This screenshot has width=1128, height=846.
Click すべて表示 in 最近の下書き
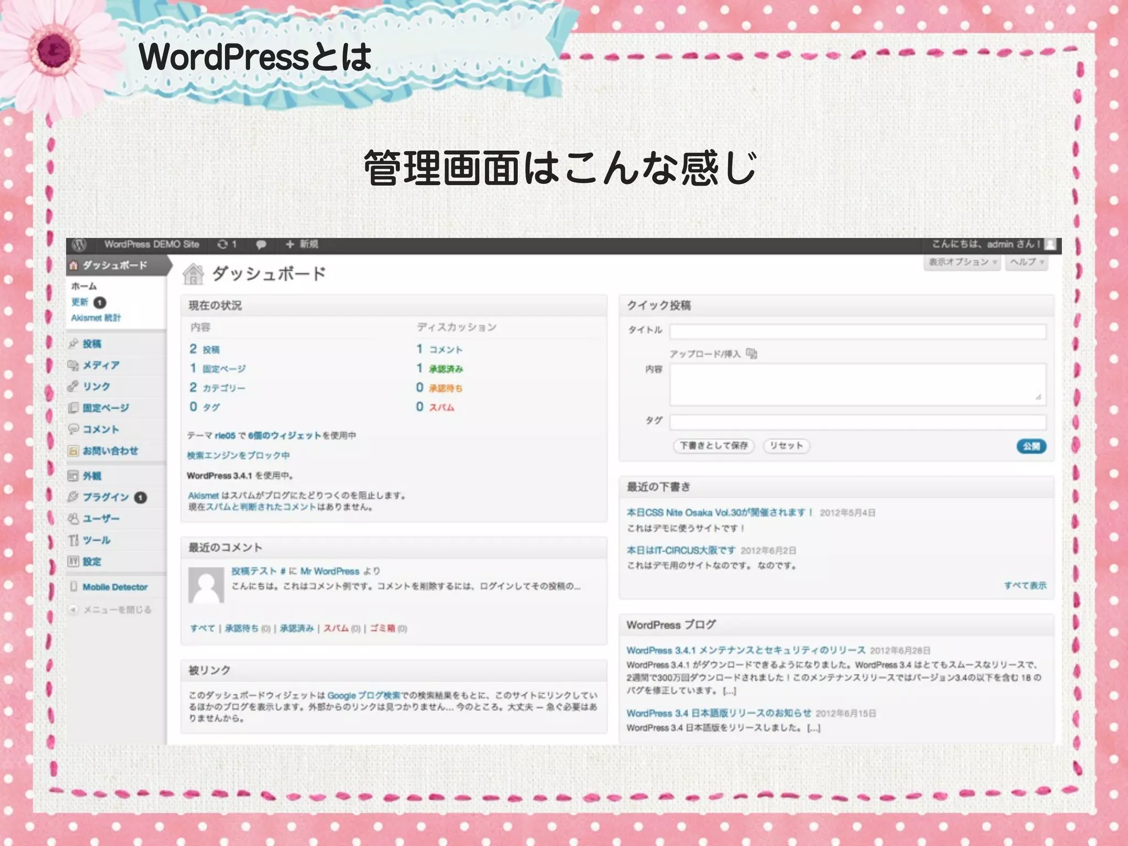(1025, 585)
